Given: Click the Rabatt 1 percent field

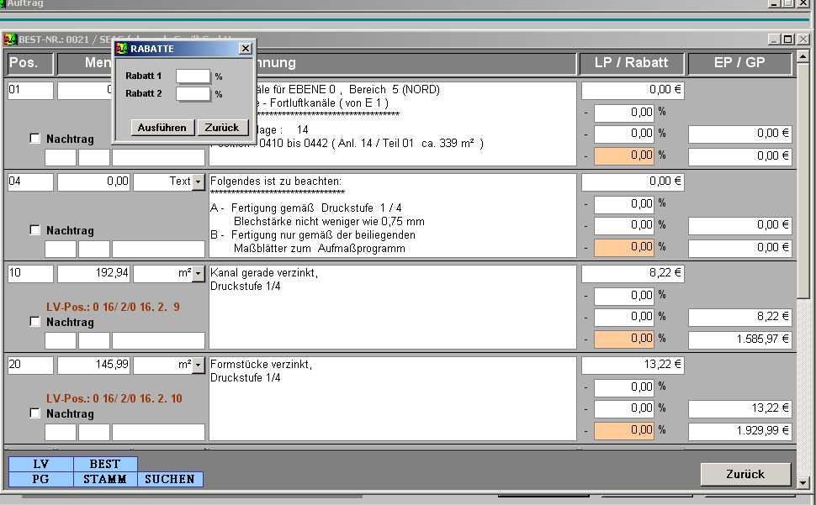Looking at the screenshot, I should pos(193,76).
